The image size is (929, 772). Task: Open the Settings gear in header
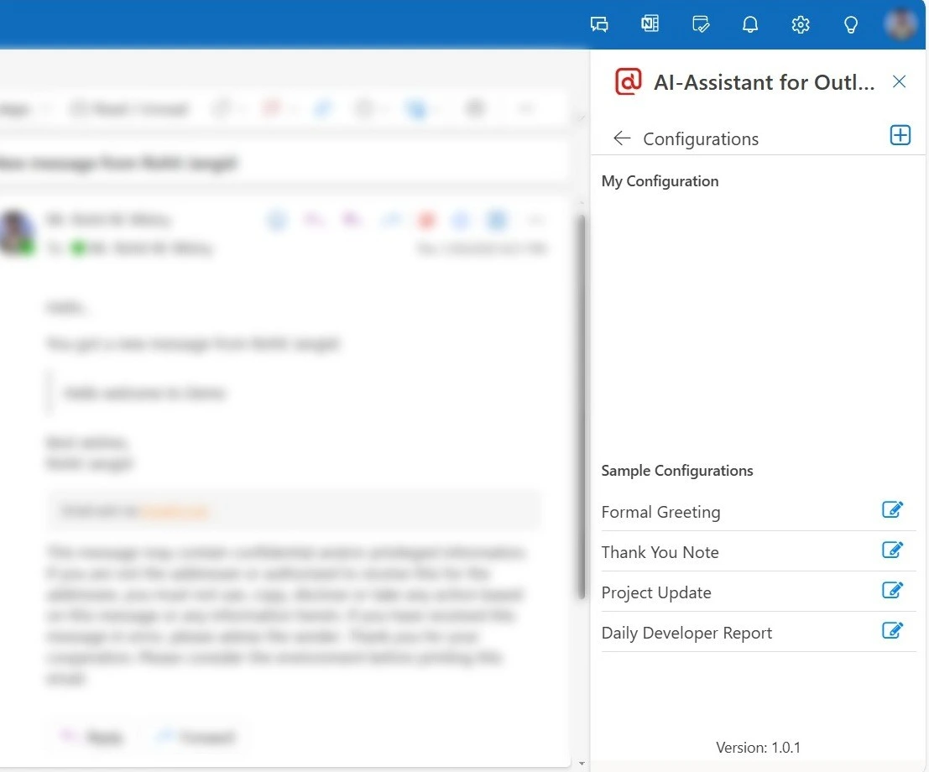801,24
